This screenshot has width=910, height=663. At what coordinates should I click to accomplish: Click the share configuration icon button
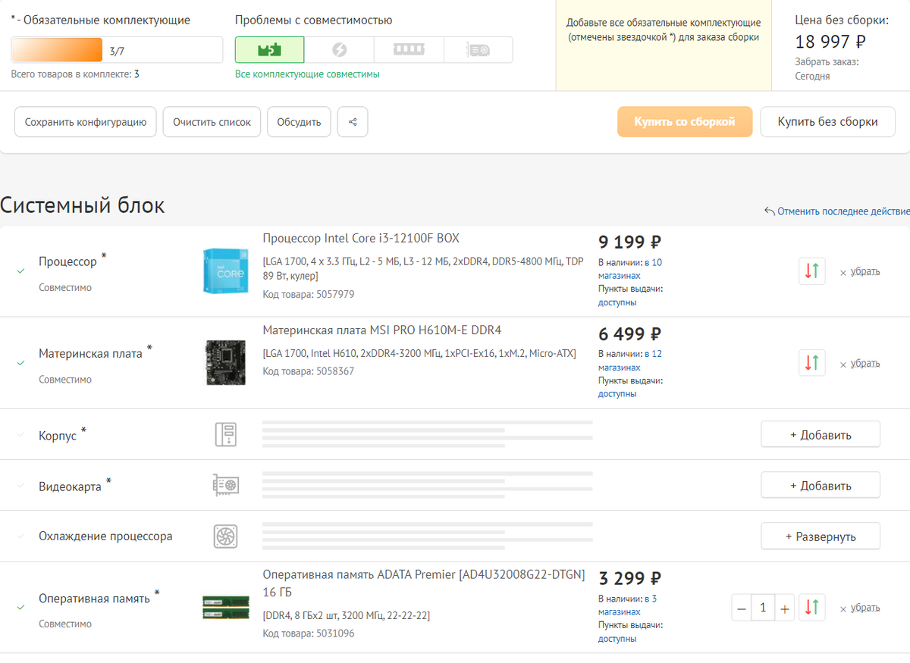pos(353,122)
